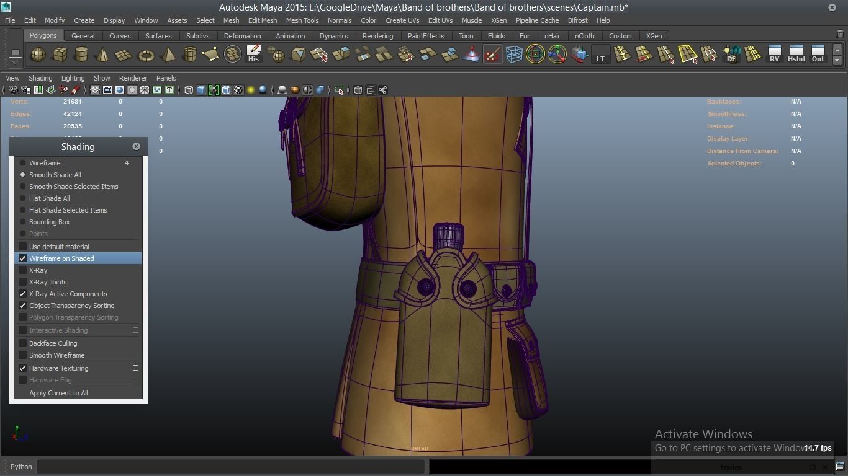Image resolution: width=848 pixels, height=476 pixels.
Task: Click the yellow use all lights icon
Action: click(251, 90)
